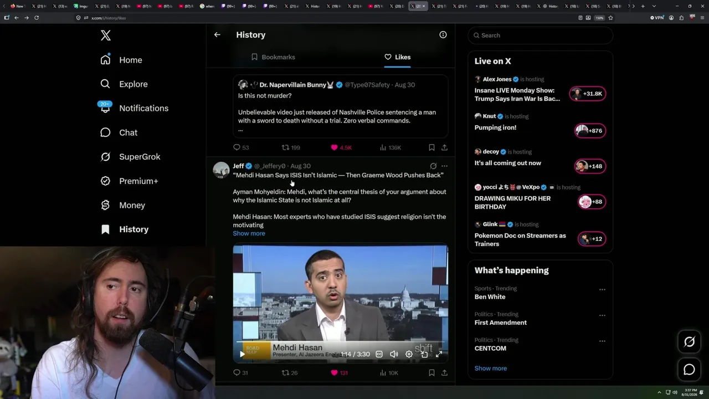The image size is (709, 399).
Task: Repost Jeff's Mehdi Hasan post
Action: pos(290,373)
